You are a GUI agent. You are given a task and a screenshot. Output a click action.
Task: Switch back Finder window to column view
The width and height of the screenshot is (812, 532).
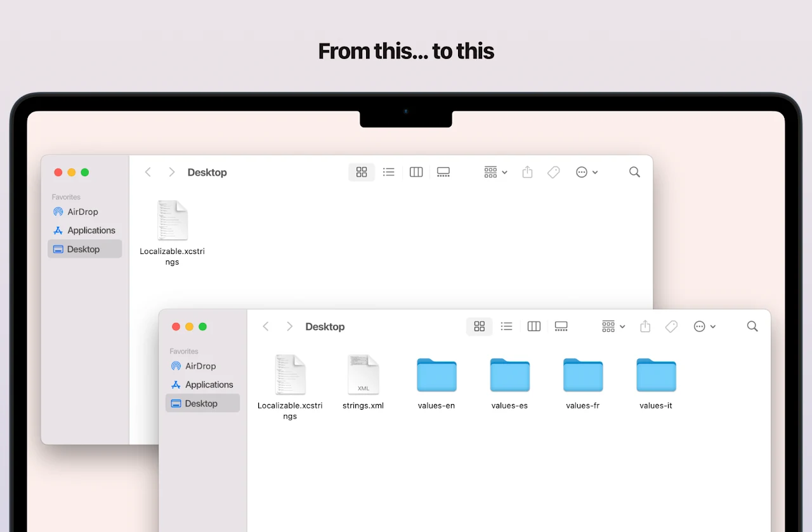(416, 172)
